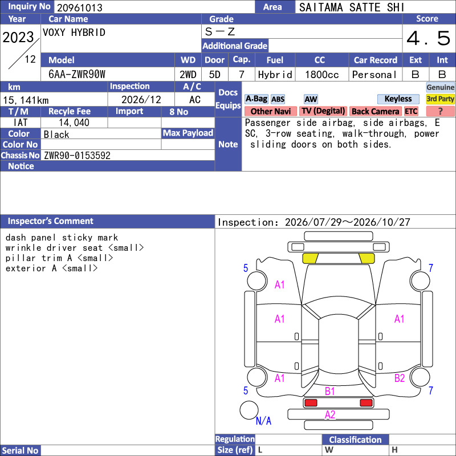Click the Chassis No ZWR90-0153592 field
Viewport: 456px width, 456px height.
[128, 156]
